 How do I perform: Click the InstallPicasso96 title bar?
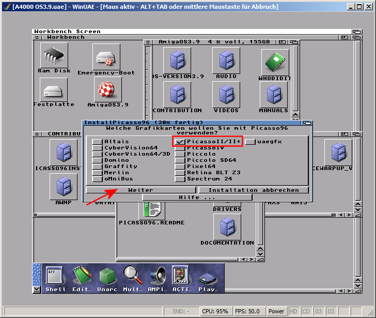pyautogui.click(x=192, y=123)
